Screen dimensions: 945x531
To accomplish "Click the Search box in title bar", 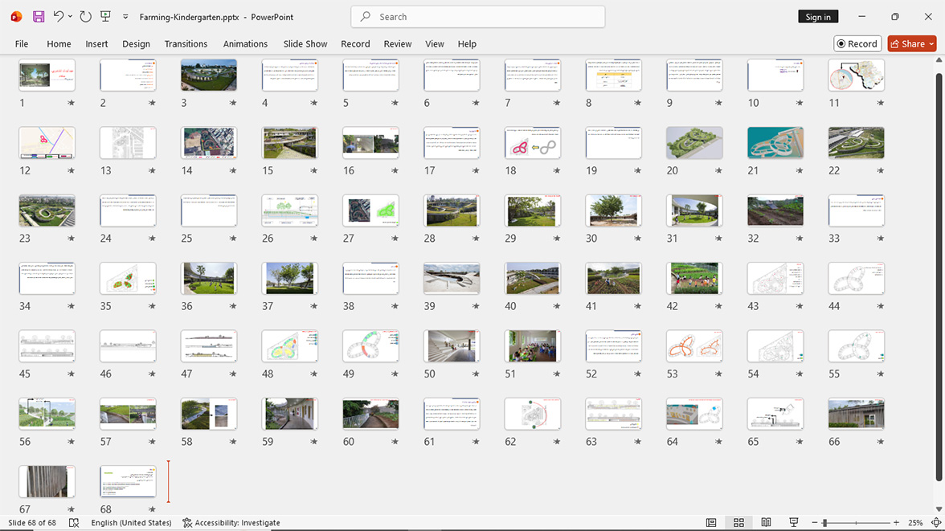I will coord(478,17).
